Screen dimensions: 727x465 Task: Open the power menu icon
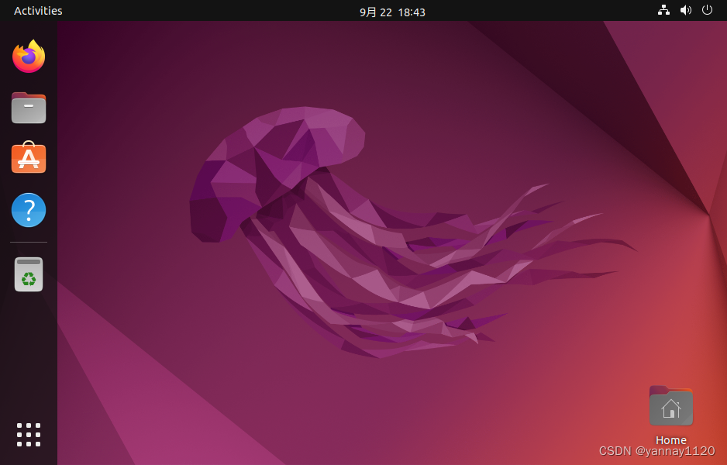click(707, 10)
